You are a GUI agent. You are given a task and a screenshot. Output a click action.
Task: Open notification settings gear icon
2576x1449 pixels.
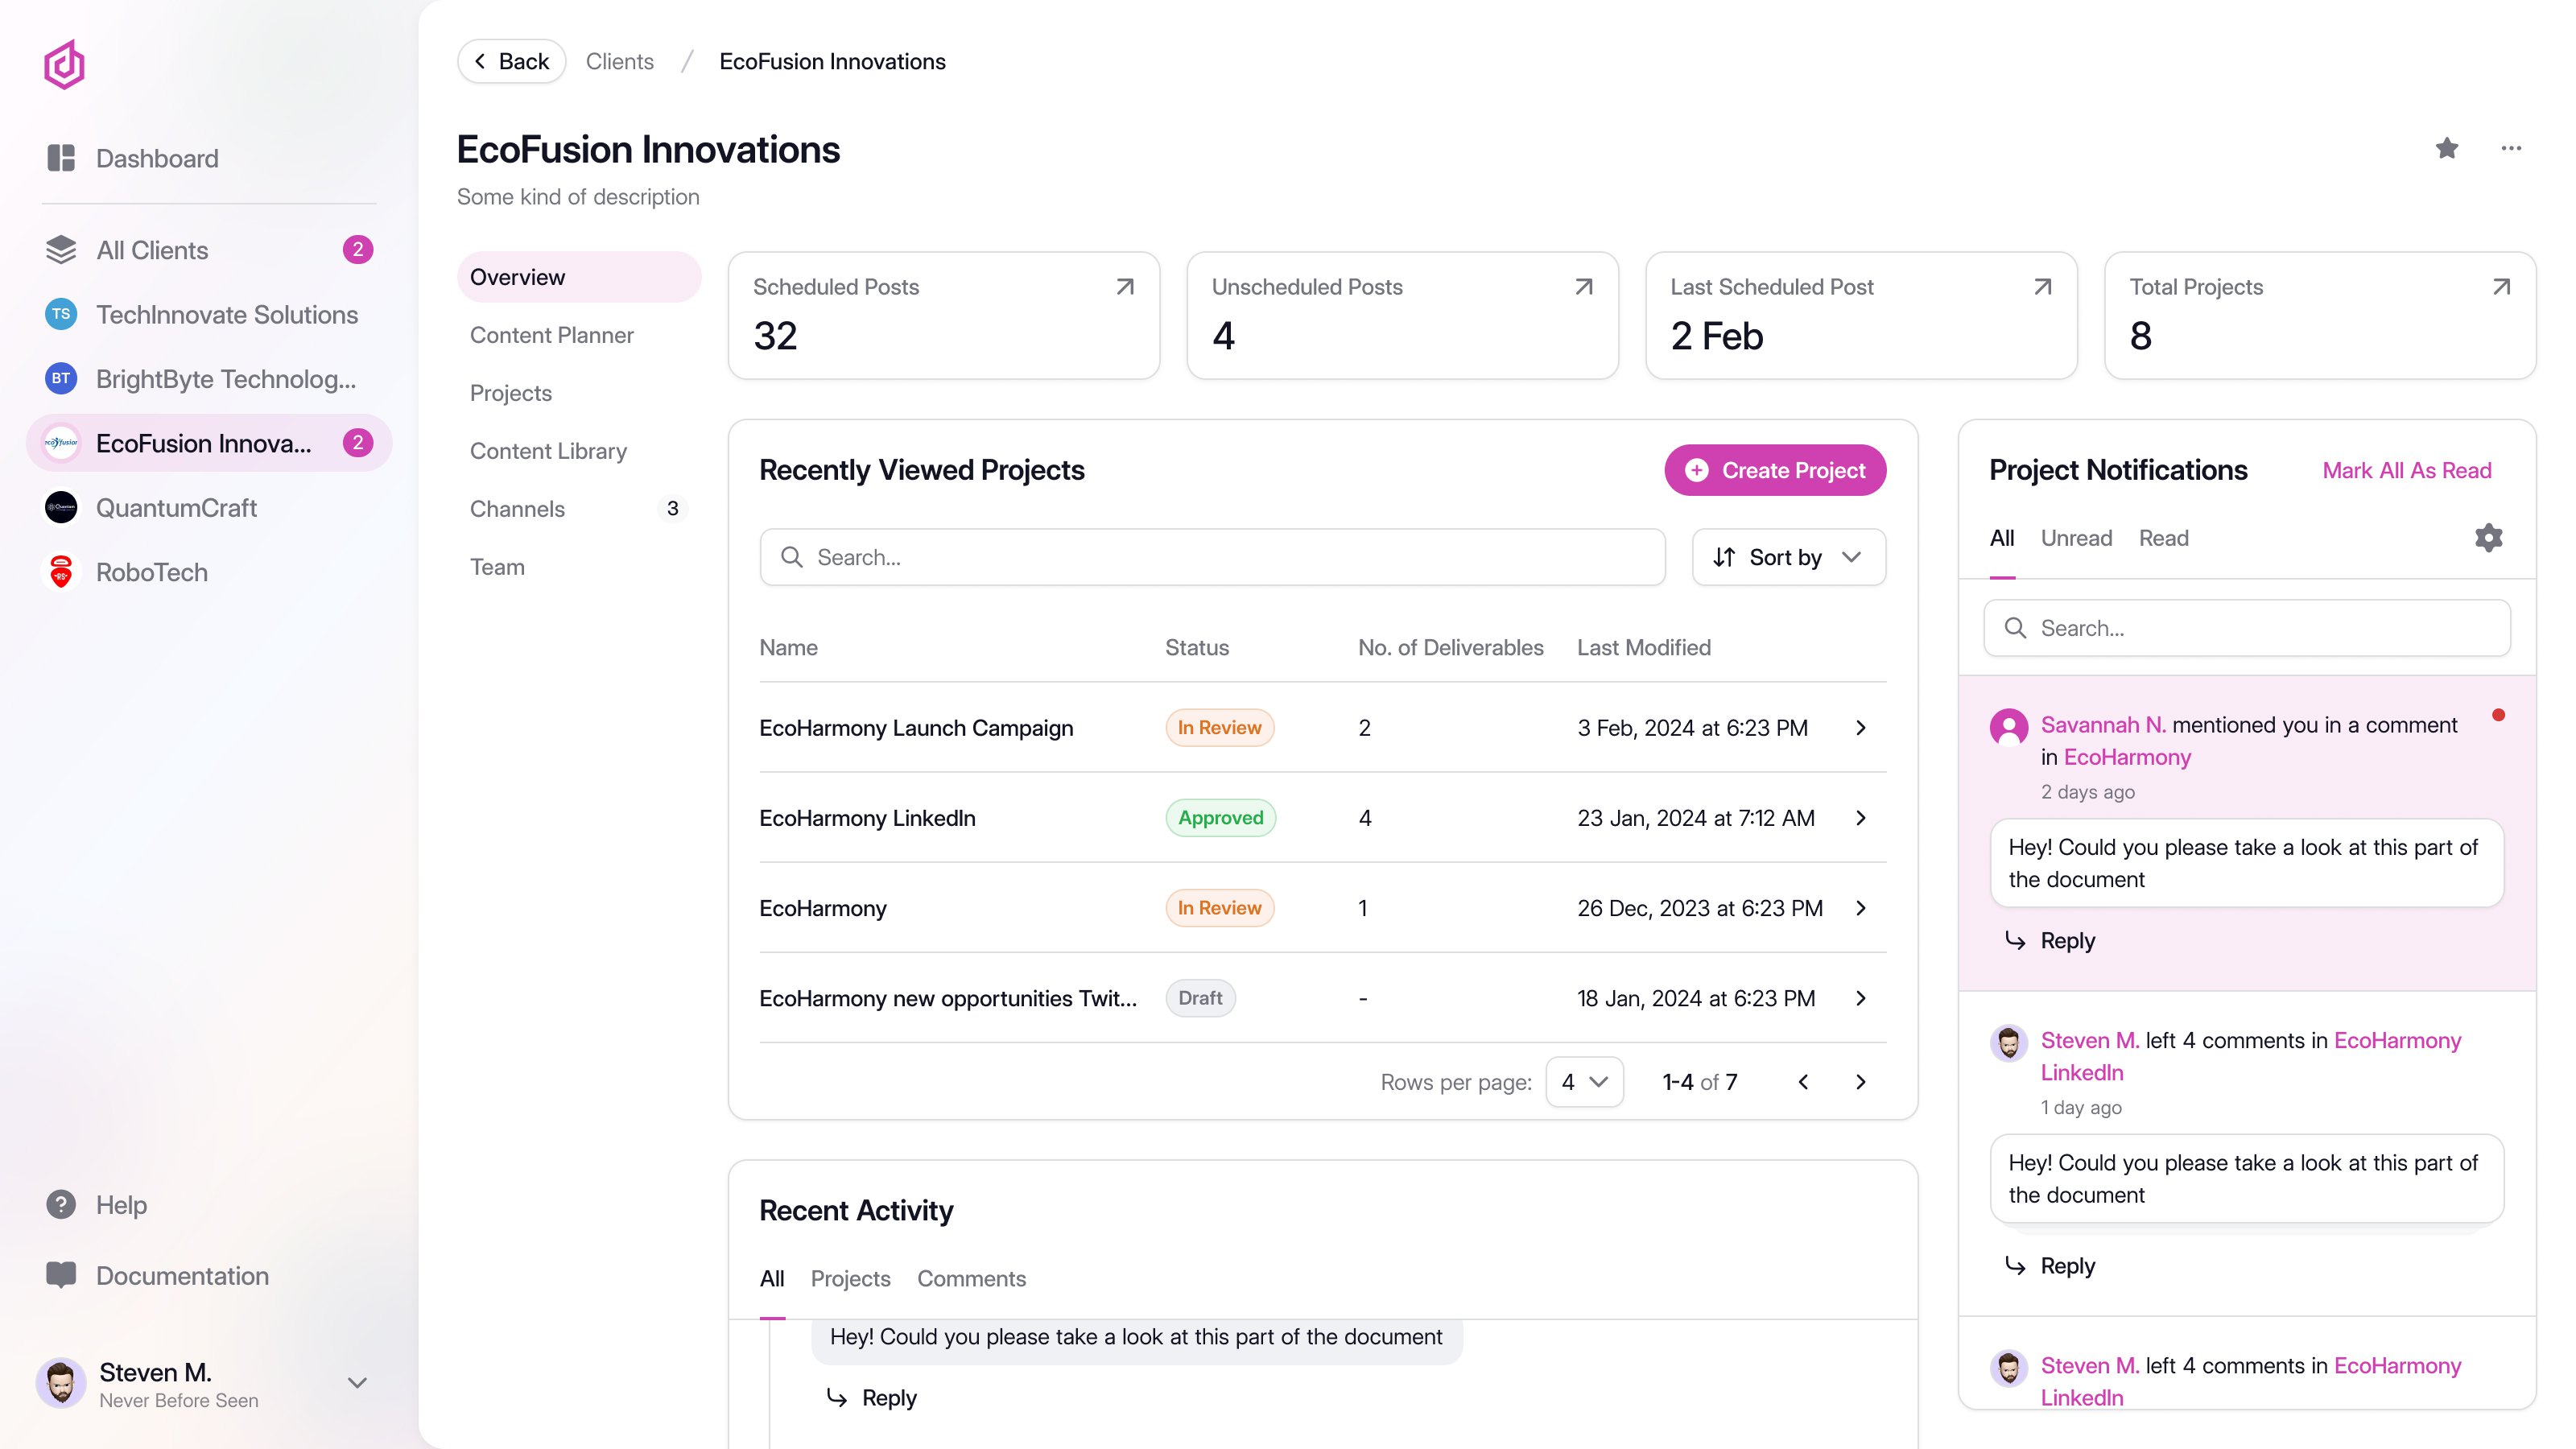(x=2488, y=538)
